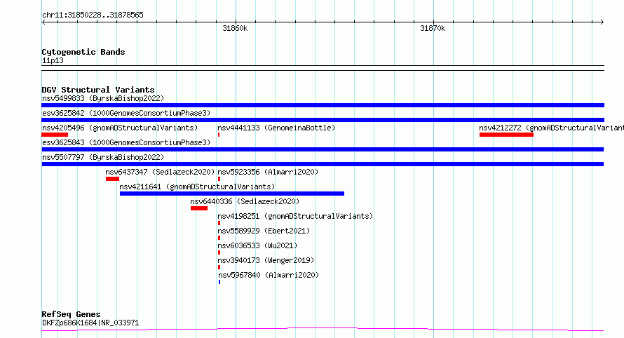Open the nsv5507797 (ByrskaBishop2022) label

[103, 157]
